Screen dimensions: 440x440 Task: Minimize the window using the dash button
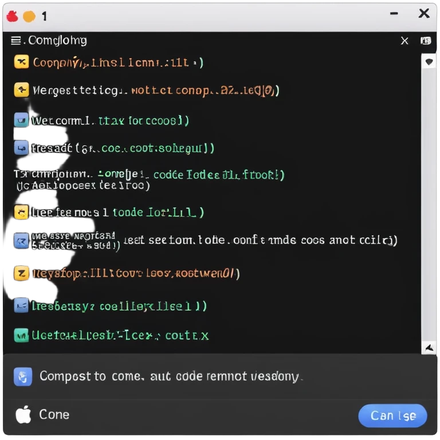(394, 13)
